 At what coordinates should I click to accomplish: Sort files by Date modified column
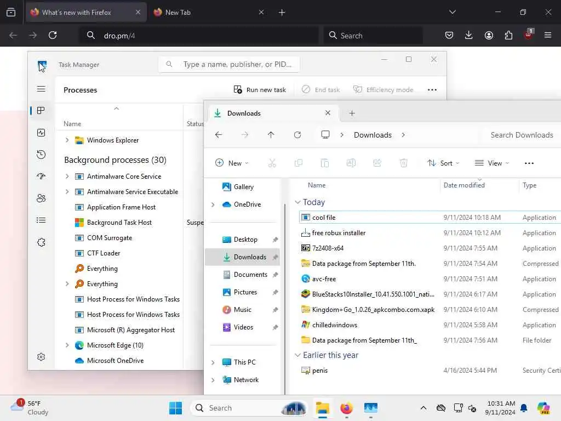pos(464,185)
